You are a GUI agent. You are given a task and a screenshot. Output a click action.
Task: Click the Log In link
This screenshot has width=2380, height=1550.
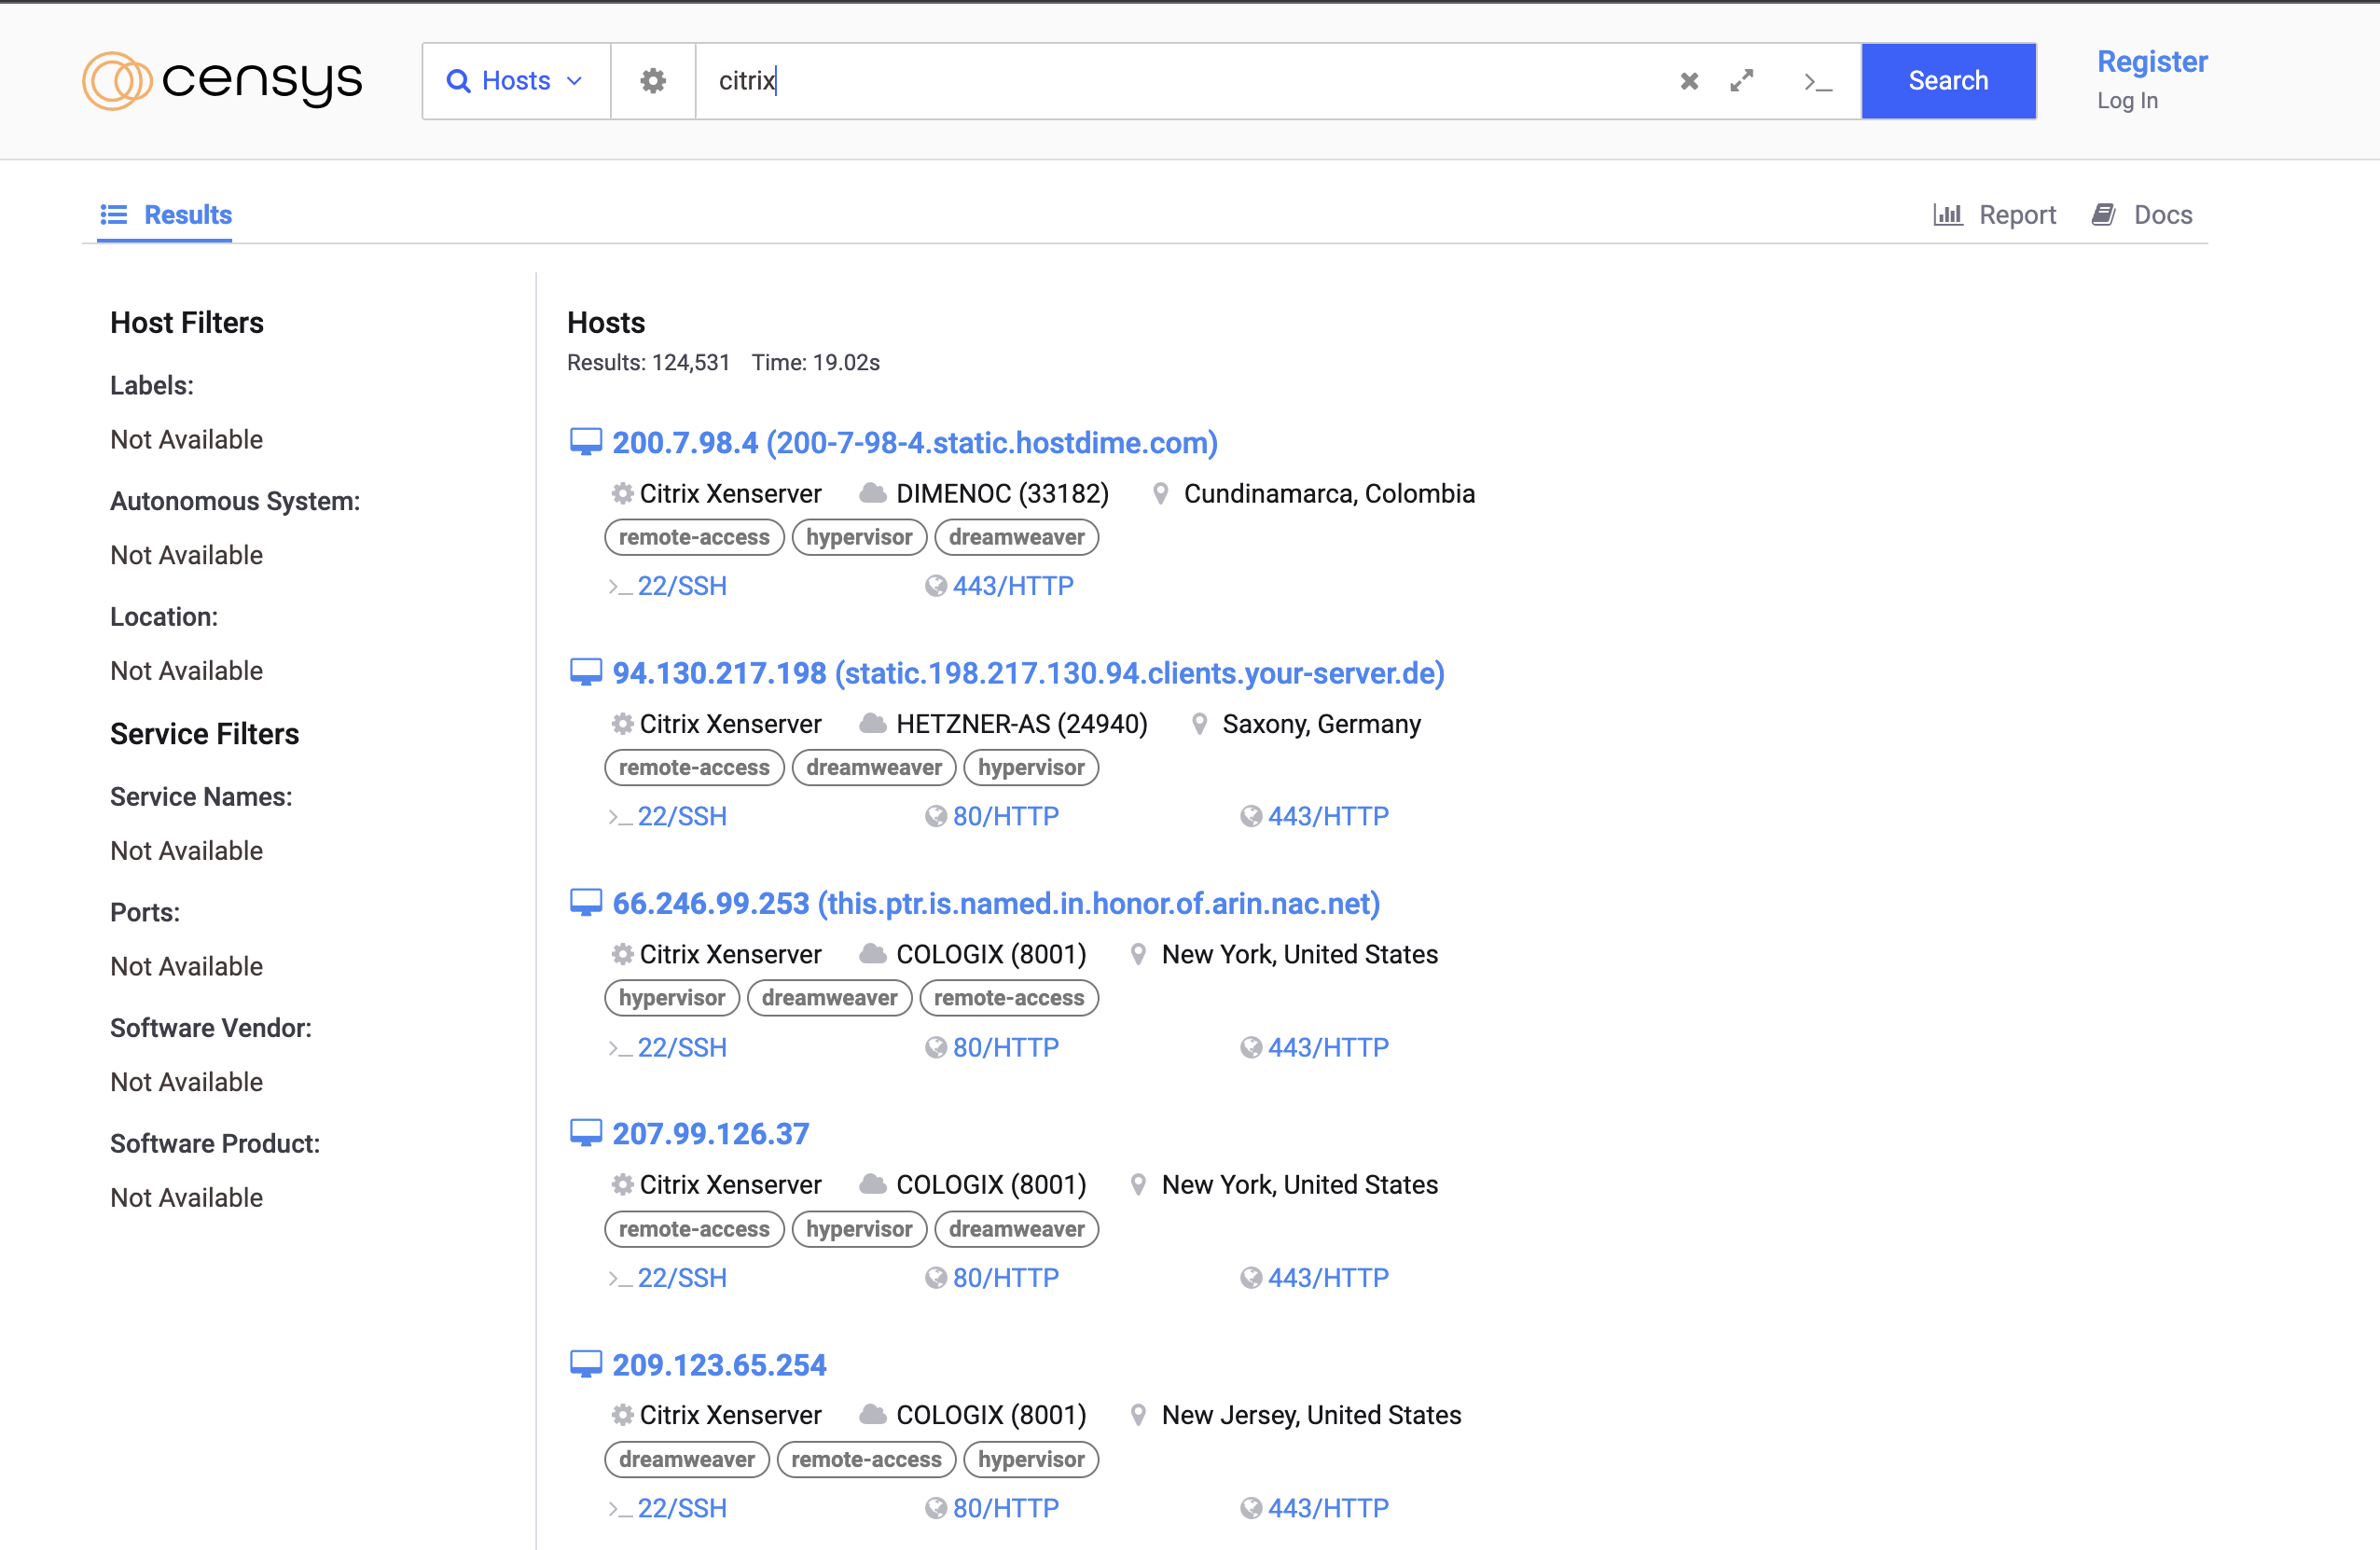click(x=2127, y=101)
